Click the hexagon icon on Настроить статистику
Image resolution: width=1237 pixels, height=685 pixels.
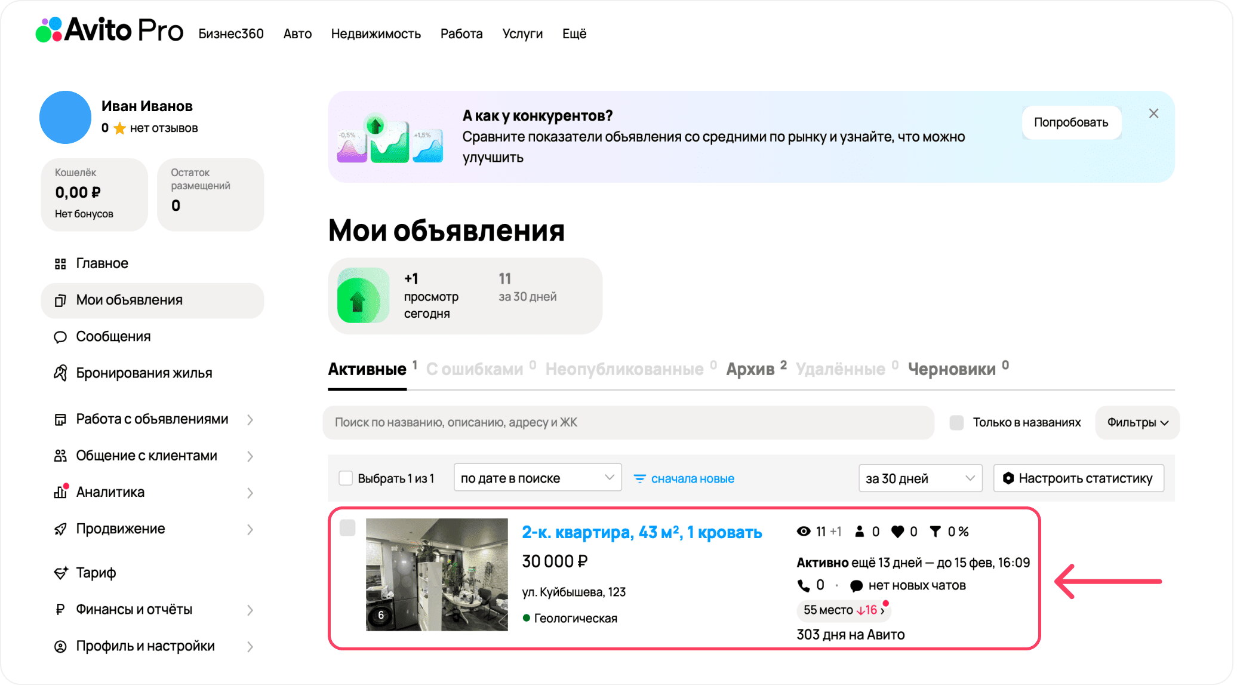coord(1008,478)
